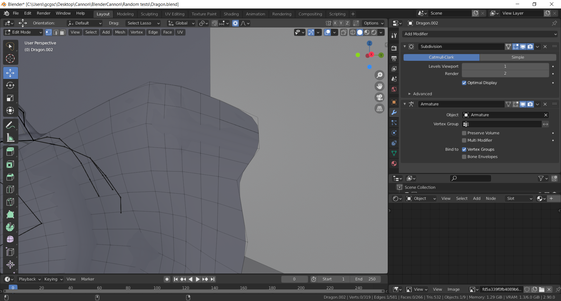
Task: Check the Bone Envelopes option
Action: tap(464, 157)
